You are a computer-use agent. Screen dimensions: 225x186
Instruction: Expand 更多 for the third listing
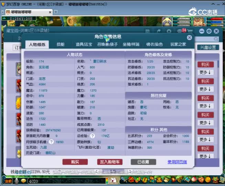pyautogui.click(x=206, y=106)
